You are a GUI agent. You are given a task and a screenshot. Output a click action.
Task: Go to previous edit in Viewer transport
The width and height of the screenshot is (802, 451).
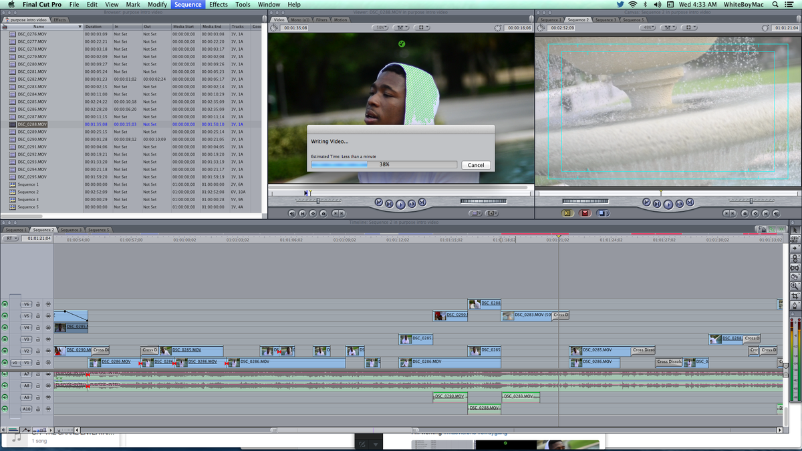pos(378,202)
